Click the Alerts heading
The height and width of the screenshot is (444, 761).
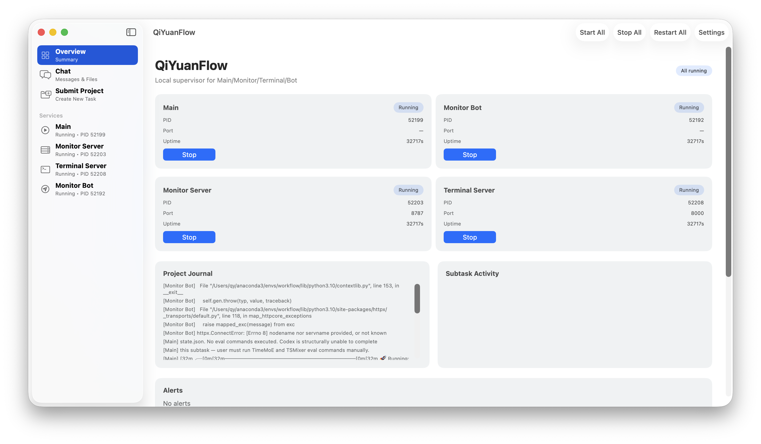point(173,390)
